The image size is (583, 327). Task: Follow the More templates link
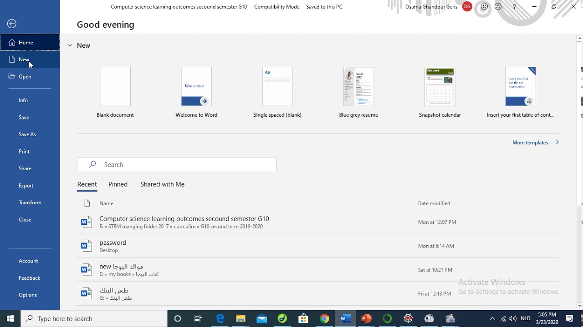tap(536, 142)
